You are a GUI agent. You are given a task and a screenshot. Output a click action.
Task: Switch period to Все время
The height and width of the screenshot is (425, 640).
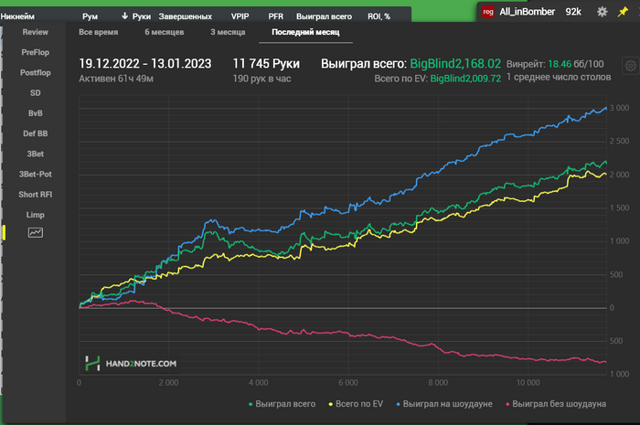tap(99, 32)
